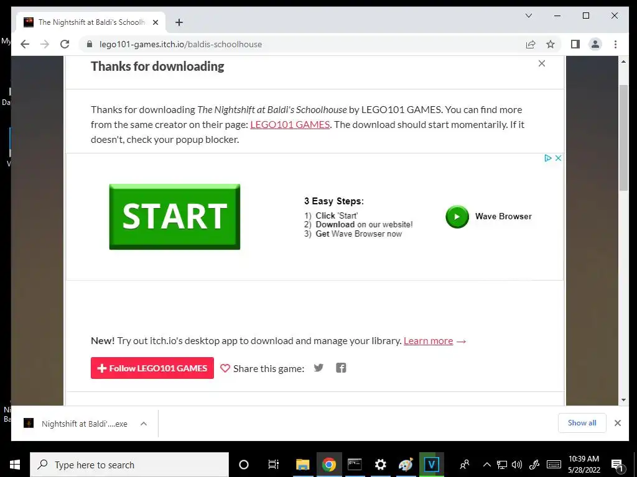
Task: Open the notification center
Action: tap(617, 465)
